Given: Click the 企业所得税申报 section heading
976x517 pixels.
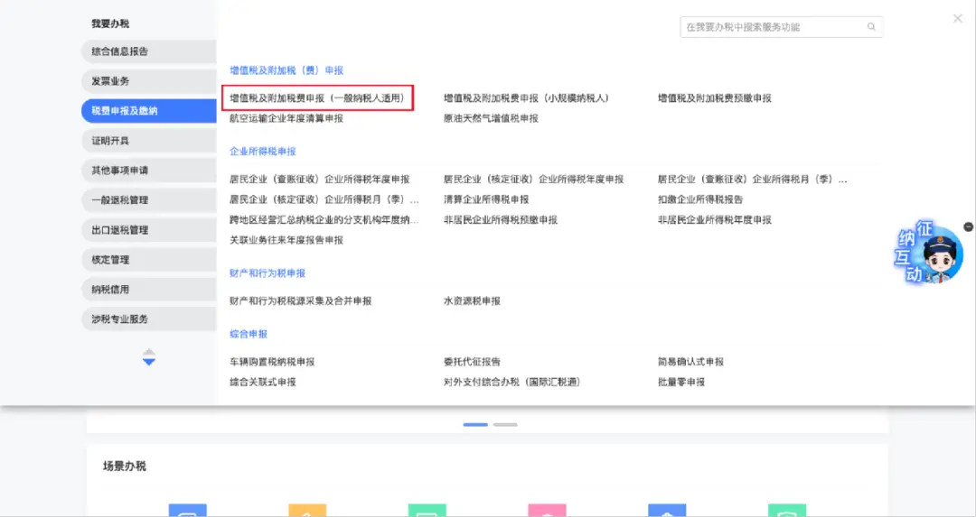Looking at the screenshot, I should tap(263, 151).
